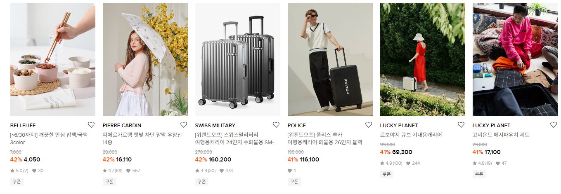Click 쿠폰 badge under BELLELIFE product
This screenshot has height=194, width=561.
click(x=17, y=181)
